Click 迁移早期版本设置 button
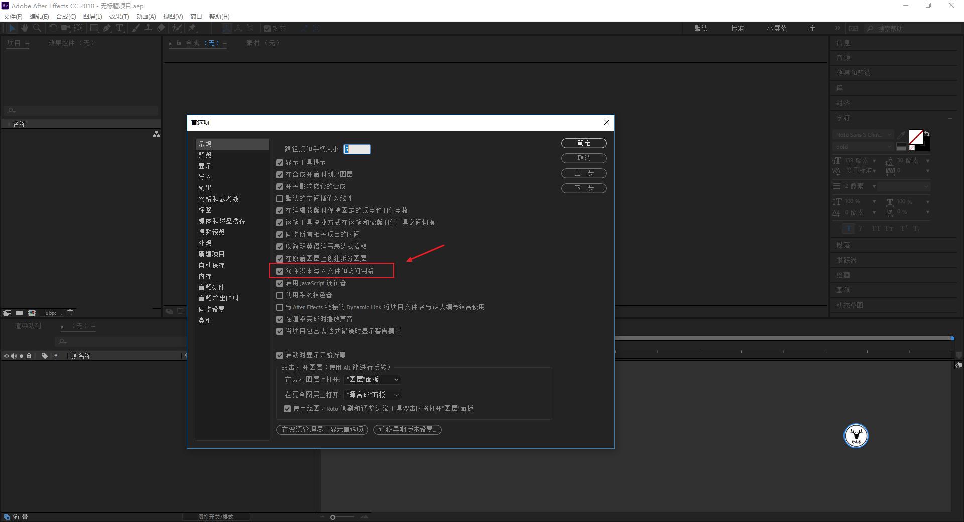964x522 pixels. coord(407,430)
